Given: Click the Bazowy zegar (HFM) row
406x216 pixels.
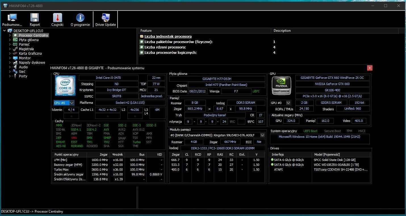Looking at the screenshot, I should point(108,165).
